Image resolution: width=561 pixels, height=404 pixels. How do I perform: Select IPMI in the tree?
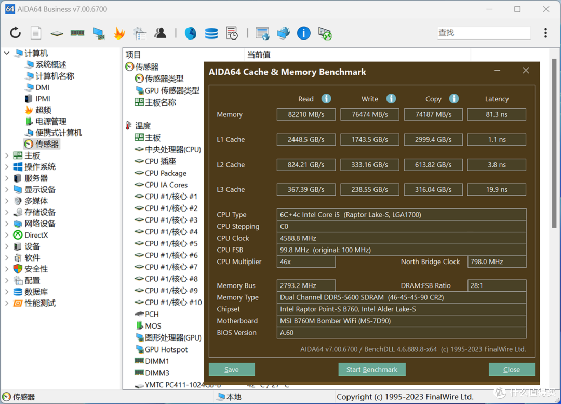43,99
